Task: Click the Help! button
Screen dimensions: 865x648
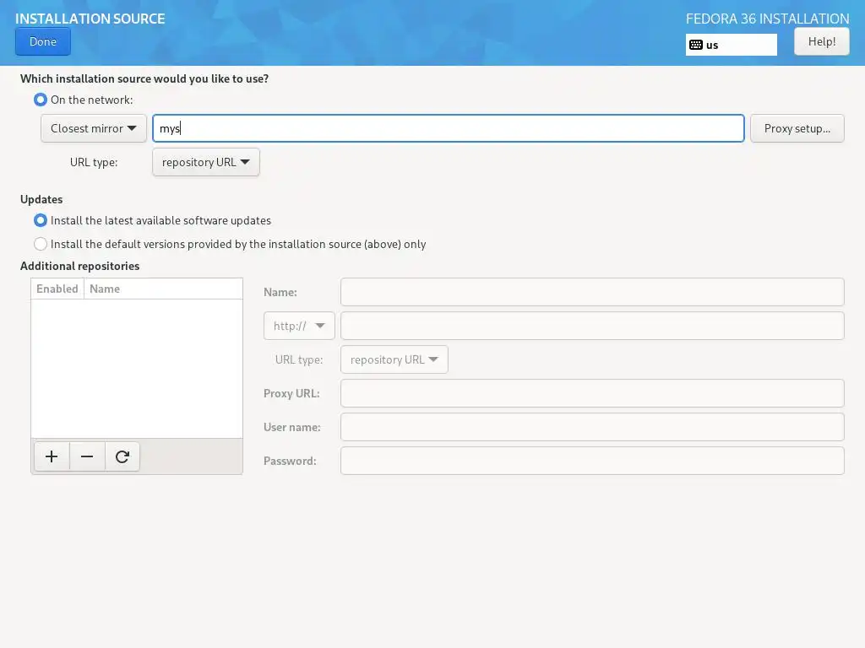Action: pos(821,41)
